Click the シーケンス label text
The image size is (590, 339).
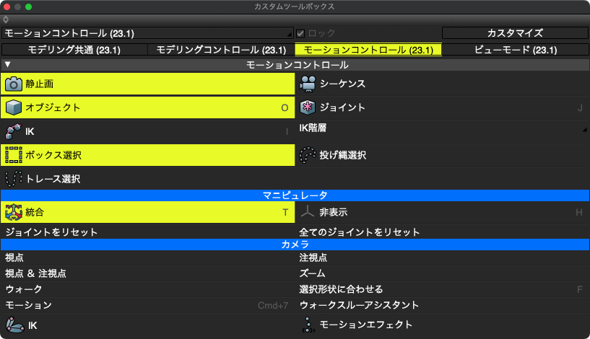tap(342, 84)
